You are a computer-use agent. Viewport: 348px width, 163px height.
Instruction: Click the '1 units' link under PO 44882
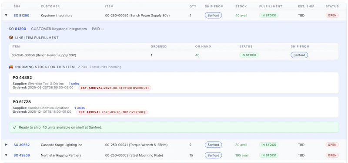click(x=74, y=84)
